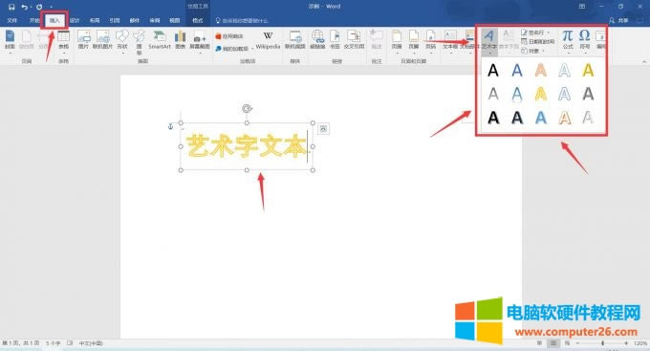Click the layout options icon beside text box
650x351 pixels.
pos(323,128)
